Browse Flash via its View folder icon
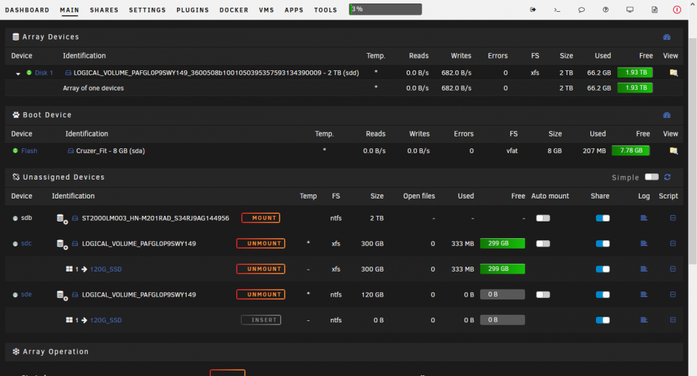The height and width of the screenshot is (376, 697). coord(673,151)
